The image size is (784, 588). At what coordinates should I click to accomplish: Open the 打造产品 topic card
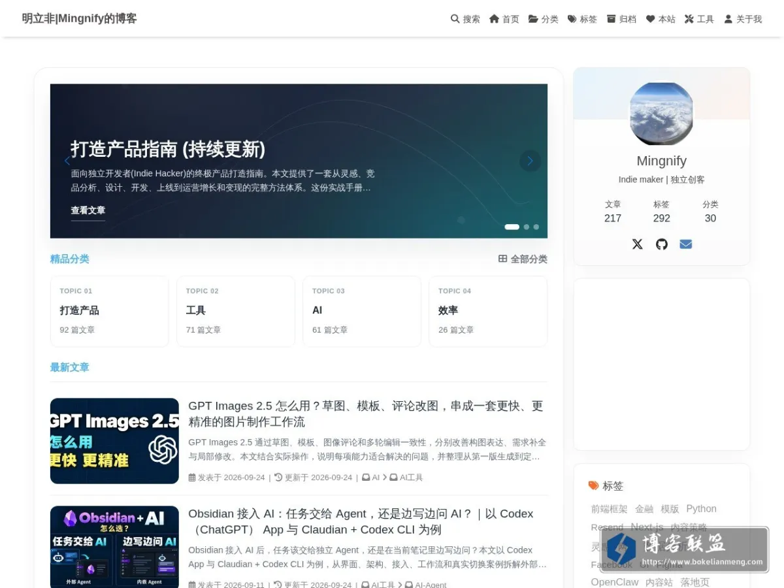[109, 311]
